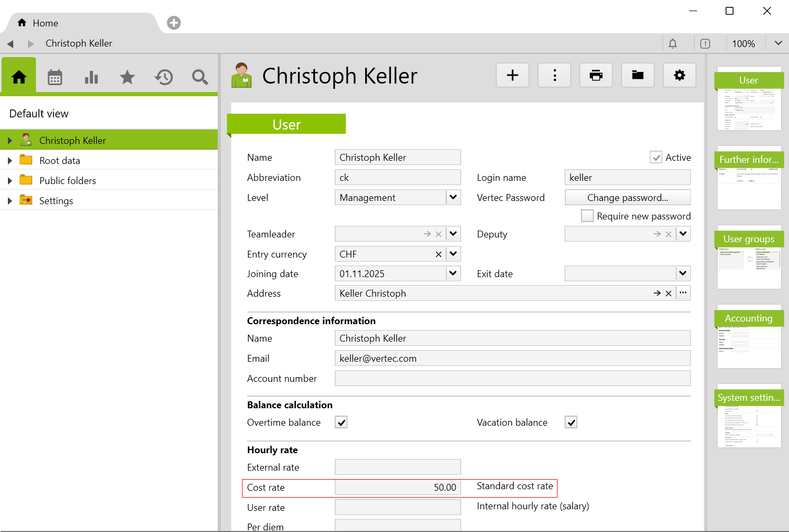Switch to the Home tab
Screen dimensions: 789x532
pyautogui.click(x=45, y=23)
